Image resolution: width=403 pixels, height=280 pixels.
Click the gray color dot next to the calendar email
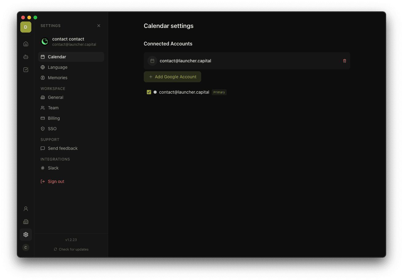pos(155,92)
